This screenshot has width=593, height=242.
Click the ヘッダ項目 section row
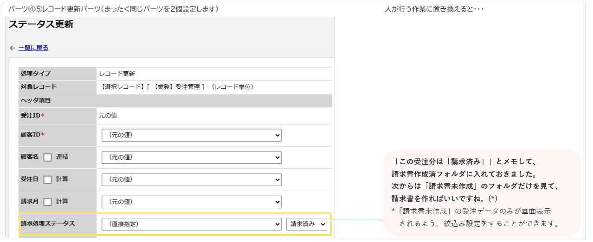(x=175, y=100)
